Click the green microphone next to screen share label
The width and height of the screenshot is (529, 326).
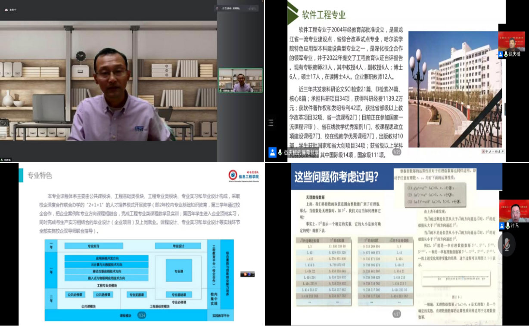[x=280, y=152]
